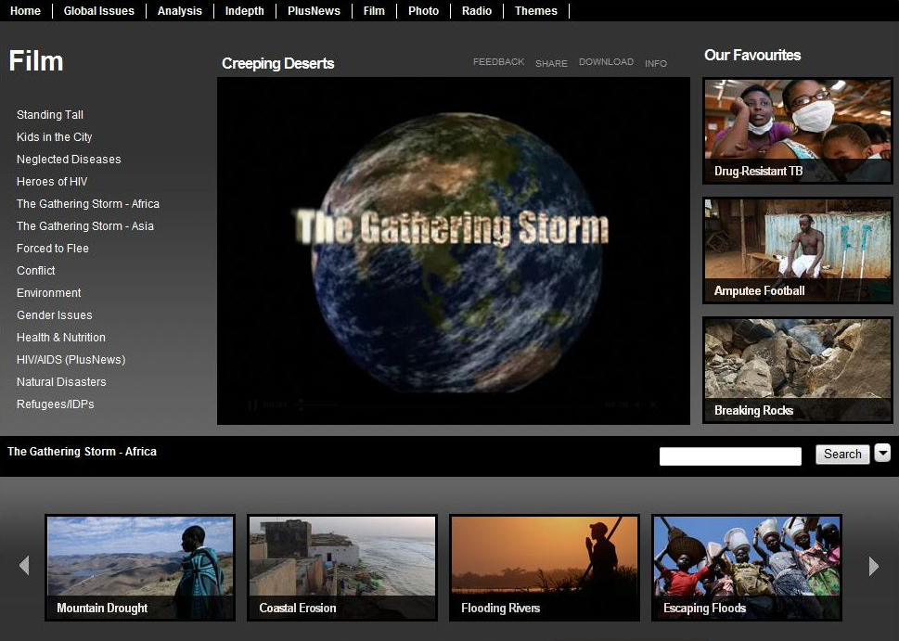Pause the playing video
899x641 pixels.
tap(250, 405)
